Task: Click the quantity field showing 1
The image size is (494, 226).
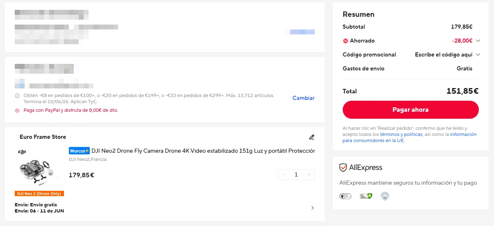Action: coord(296,175)
